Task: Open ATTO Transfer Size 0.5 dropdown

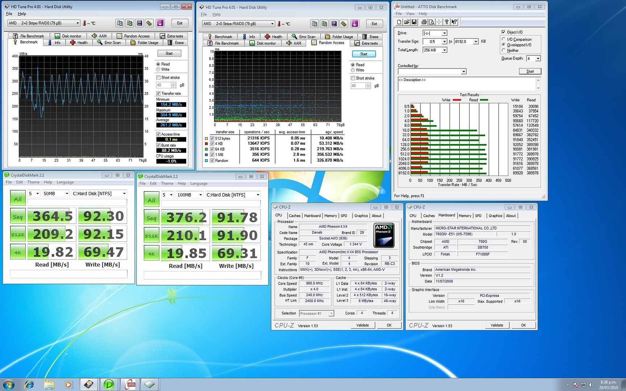Action: 445,42
